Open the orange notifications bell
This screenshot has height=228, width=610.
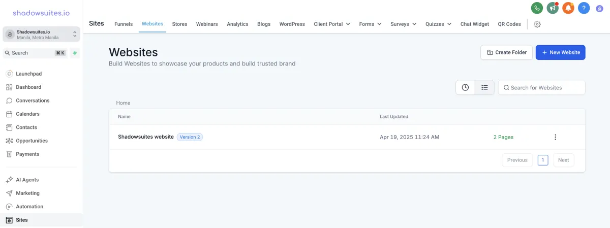click(x=568, y=8)
